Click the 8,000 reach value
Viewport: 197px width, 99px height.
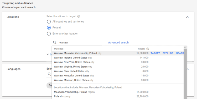(145, 71)
